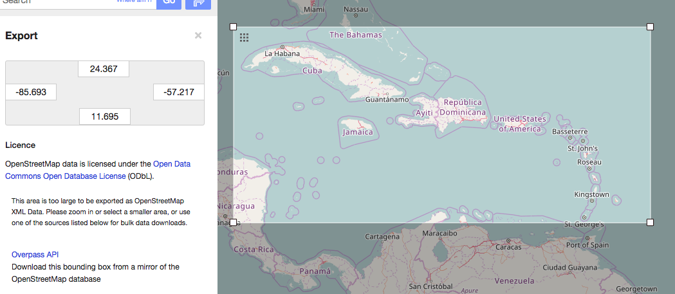Click the La Habana city marker
Screen dimensions: 675x294
pos(282,47)
